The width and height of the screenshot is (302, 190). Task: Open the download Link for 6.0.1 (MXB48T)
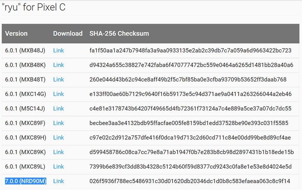click(58, 80)
